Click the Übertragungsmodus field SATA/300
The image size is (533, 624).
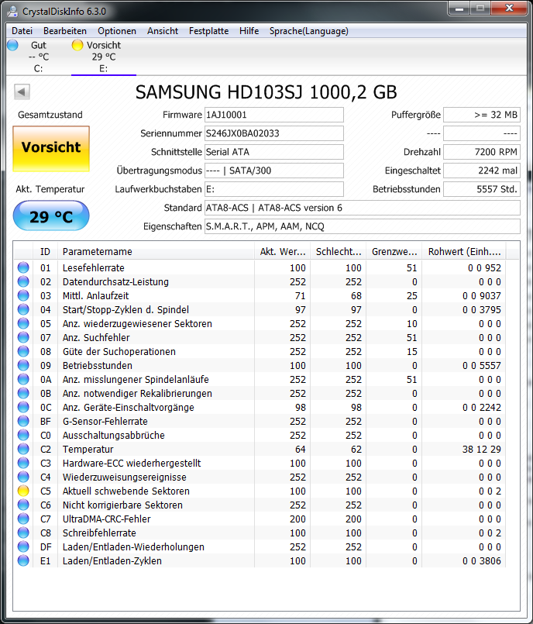(274, 171)
